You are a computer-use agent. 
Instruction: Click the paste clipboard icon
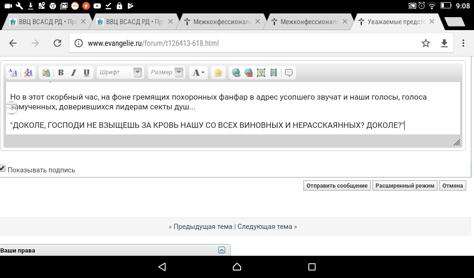pos(46,73)
